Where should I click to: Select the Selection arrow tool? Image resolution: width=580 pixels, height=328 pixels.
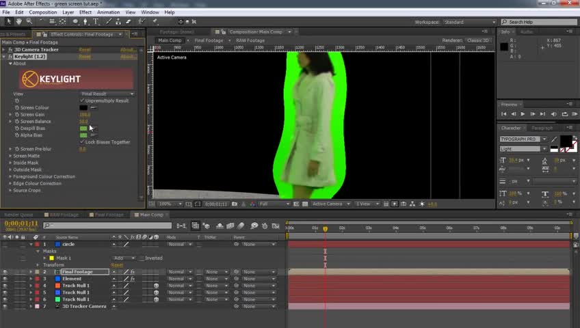(8, 21)
